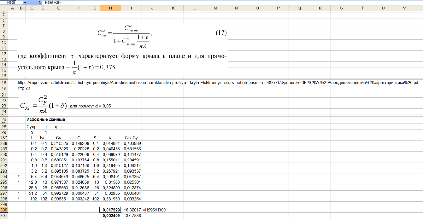Select column V header

tap(404, 8)
